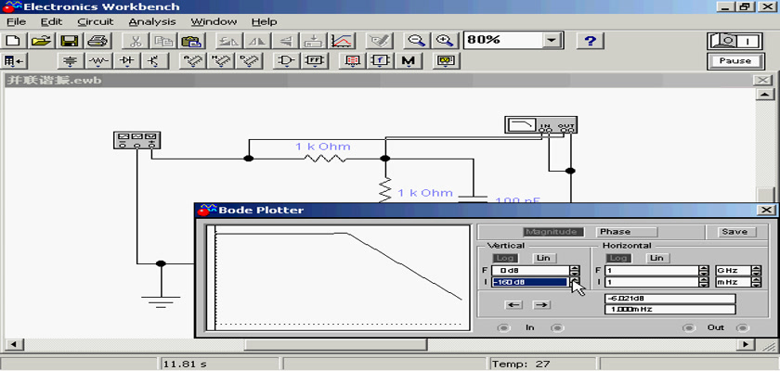The width and height of the screenshot is (780, 371).
Task: Select the Vertical I -160 dB field
Action: point(530,282)
